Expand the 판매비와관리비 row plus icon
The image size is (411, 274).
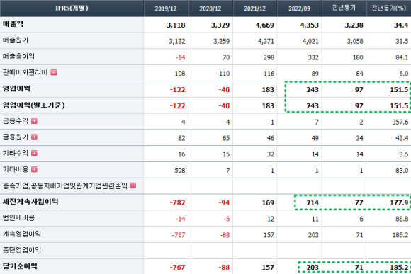[x=53, y=72]
